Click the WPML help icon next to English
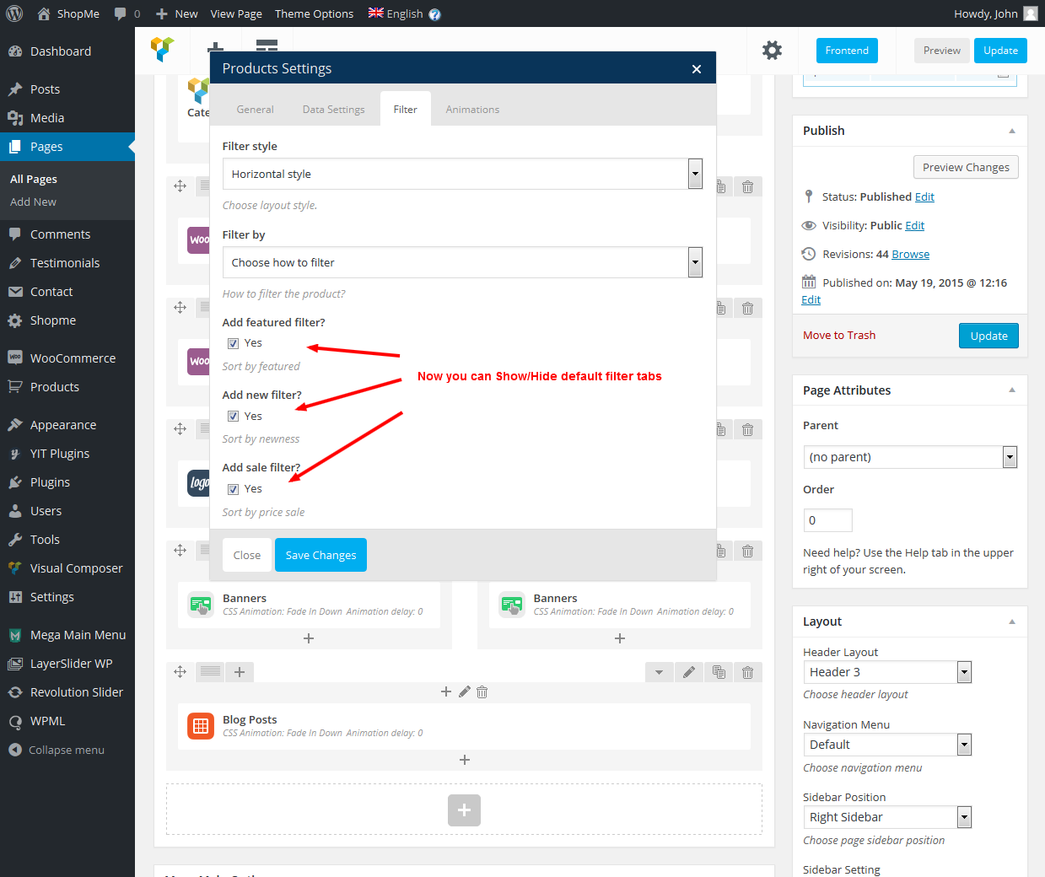Viewport: 1045px width, 877px height. tap(434, 14)
